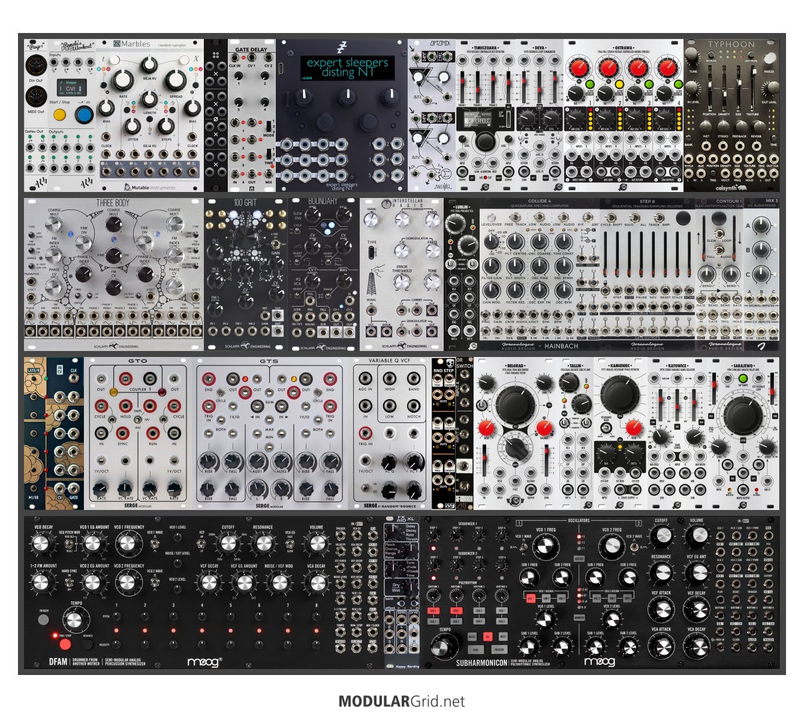Toggle the VCO 2 WAVE switch on Subharmonicon
Viewport: 804px width, 714px height.
click(x=635, y=547)
